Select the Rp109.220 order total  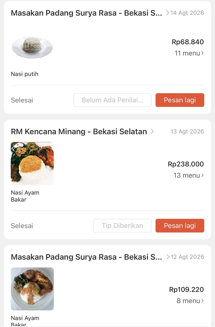[x=187, y=289]
